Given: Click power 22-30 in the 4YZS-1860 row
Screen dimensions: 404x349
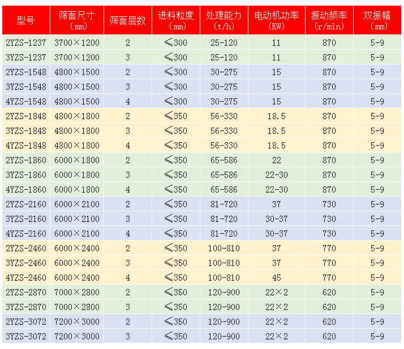Looking at the screenshot, I should (x=277, y=189).
